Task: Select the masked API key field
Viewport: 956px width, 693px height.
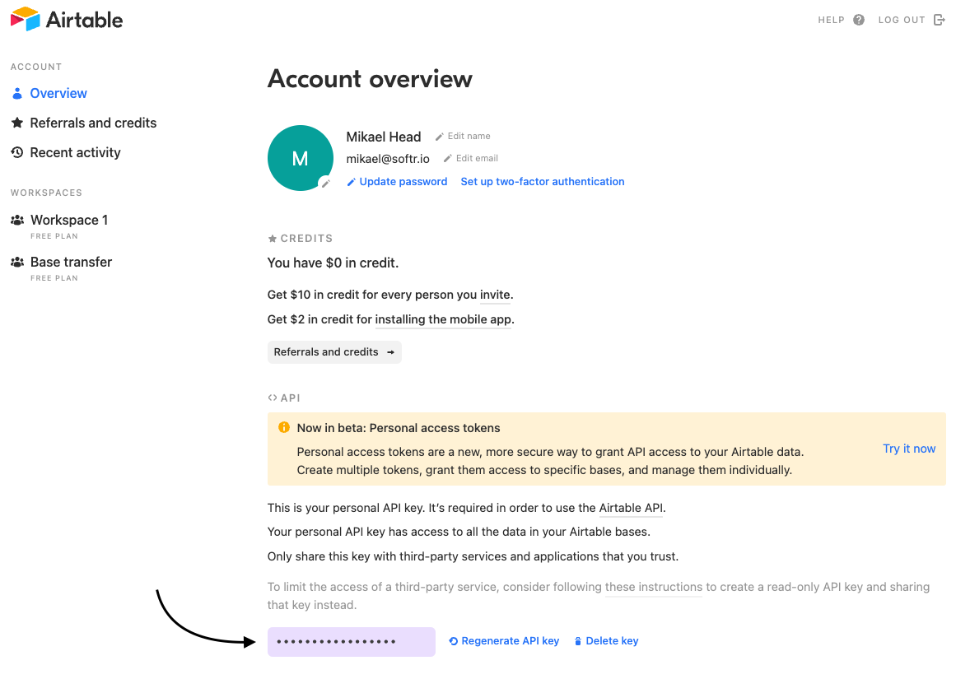Action: coord(351,641)
